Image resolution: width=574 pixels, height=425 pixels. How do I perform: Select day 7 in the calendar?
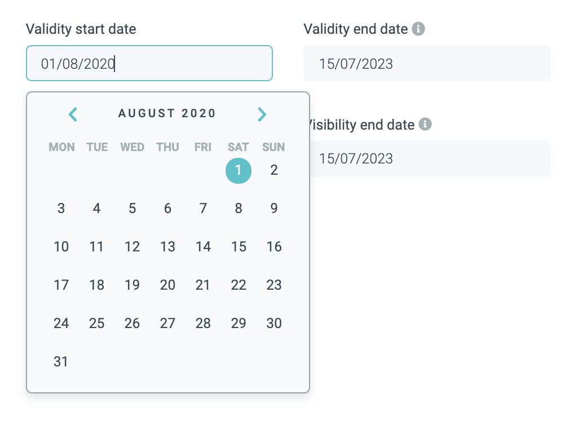click(x=203, y=209)
